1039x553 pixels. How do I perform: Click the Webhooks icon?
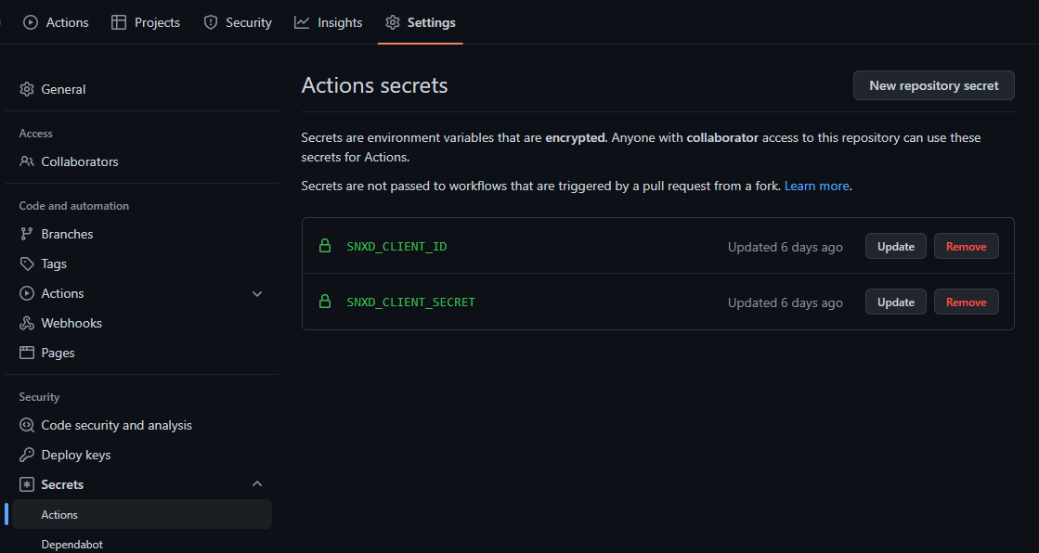point(27,323)
